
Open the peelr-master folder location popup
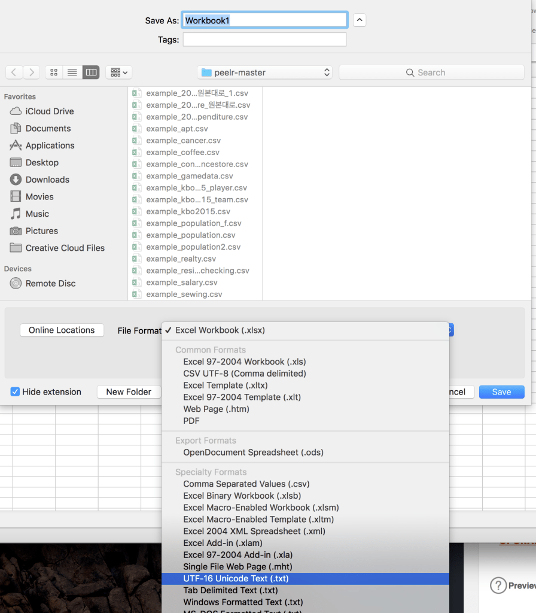tap(265, 72)
